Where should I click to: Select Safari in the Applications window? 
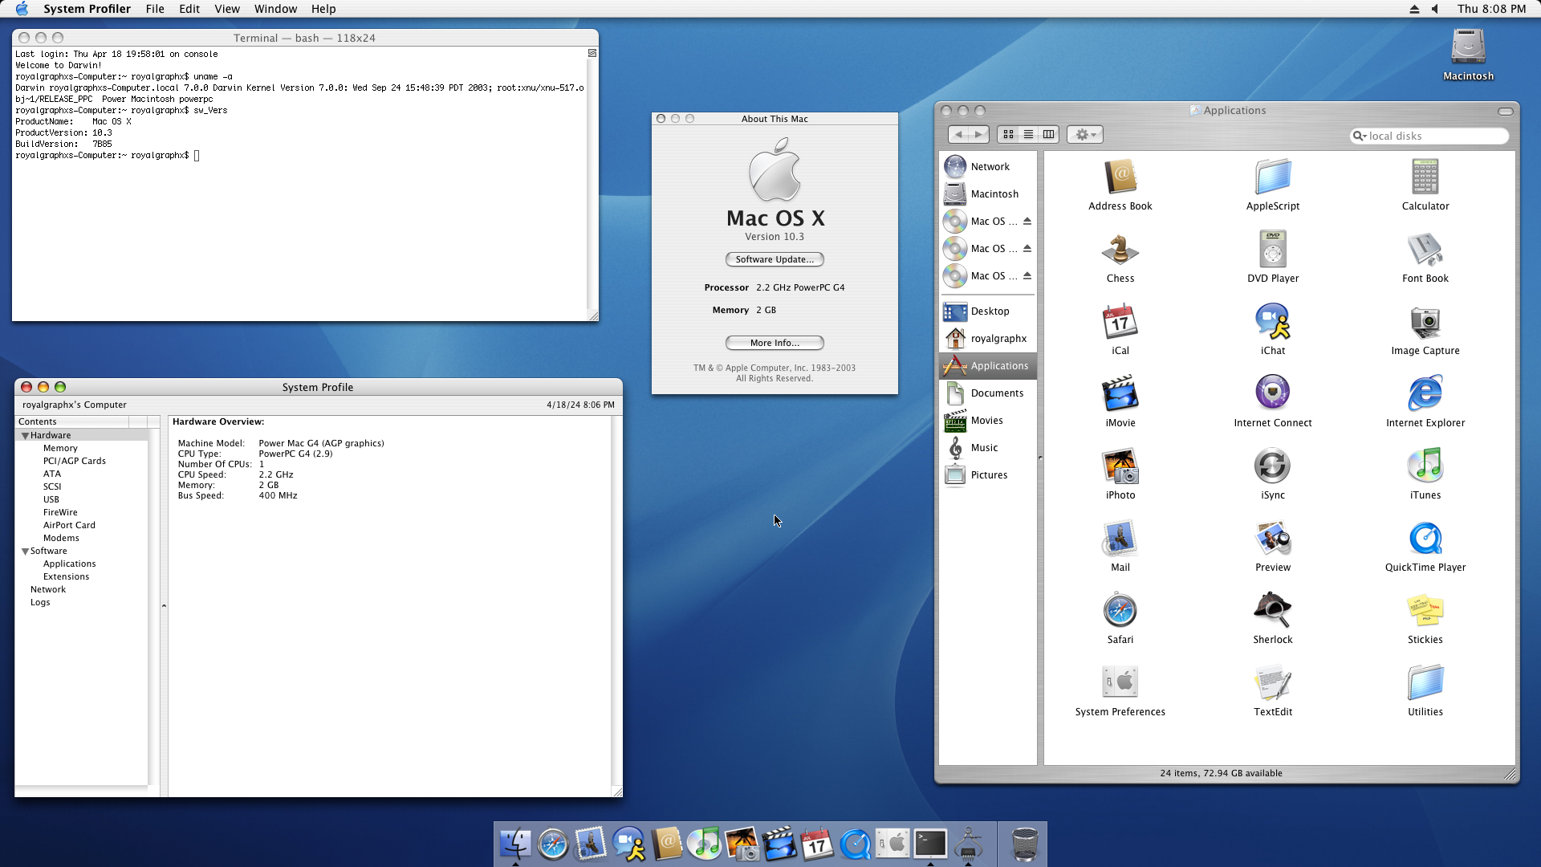click(1120, 611)
